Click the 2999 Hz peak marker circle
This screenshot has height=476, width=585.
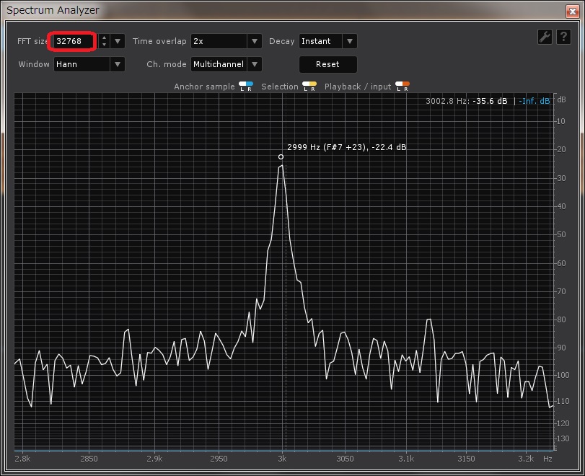coord(281,157)
